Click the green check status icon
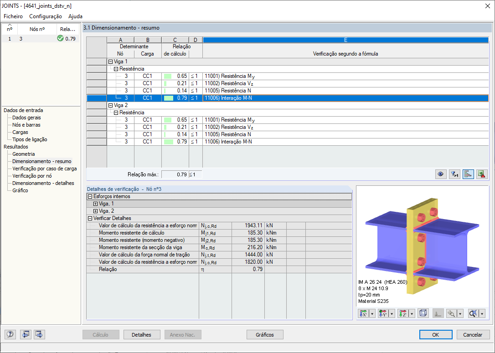The width and height of the screenshot is (495, 353). point(60,38)
